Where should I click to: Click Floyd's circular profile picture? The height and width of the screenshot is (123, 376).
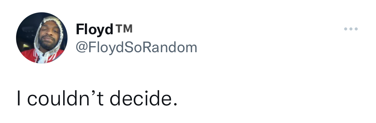(42, 38)
